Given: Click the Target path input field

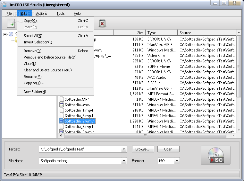Looking at the screenshot, I should coord(80,149).
